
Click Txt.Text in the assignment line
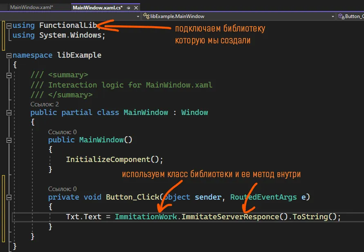click(x=84, y=217)
